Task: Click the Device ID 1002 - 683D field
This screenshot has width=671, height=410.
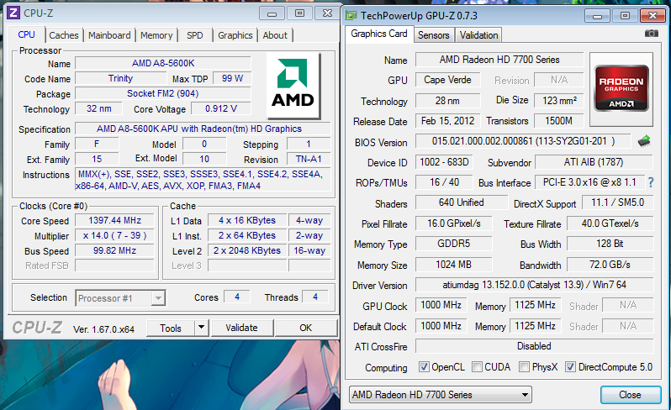Action: (x=444, y=162)
